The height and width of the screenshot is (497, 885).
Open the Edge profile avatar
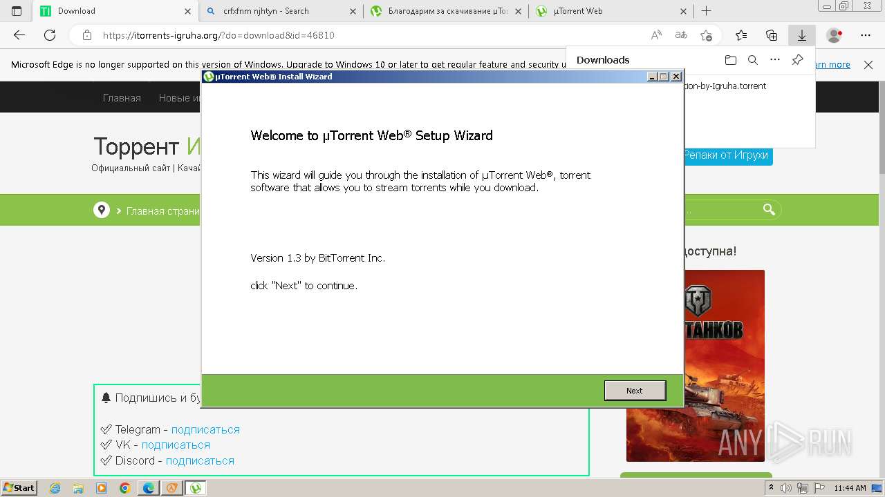coord(835,35)
